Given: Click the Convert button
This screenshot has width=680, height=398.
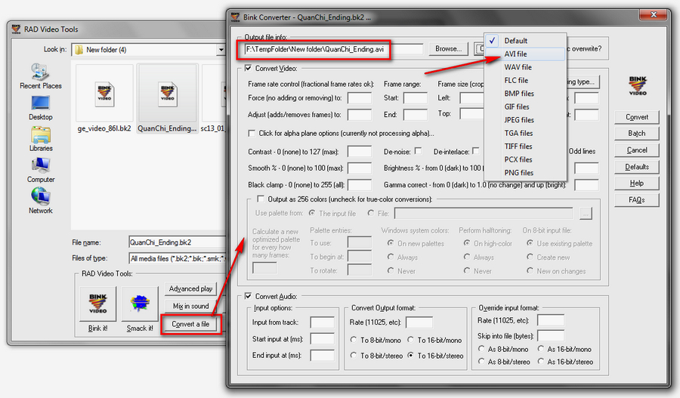Looking at the screenshot, I should 637,117.
